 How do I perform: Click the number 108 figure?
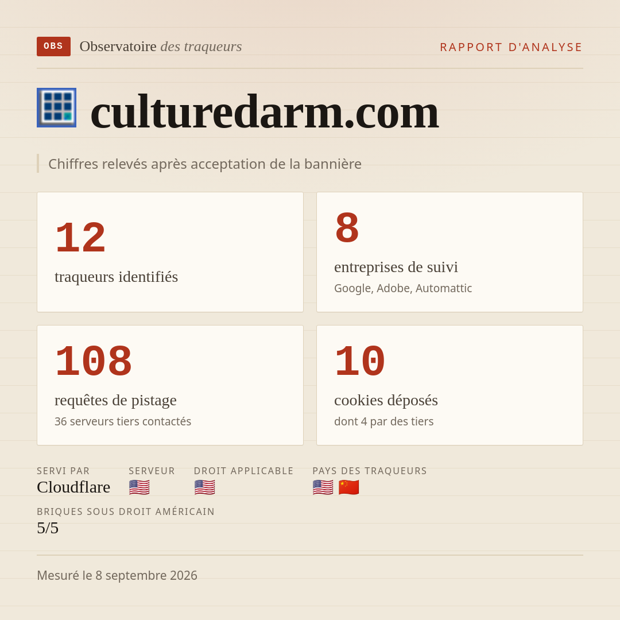point(94,362)
